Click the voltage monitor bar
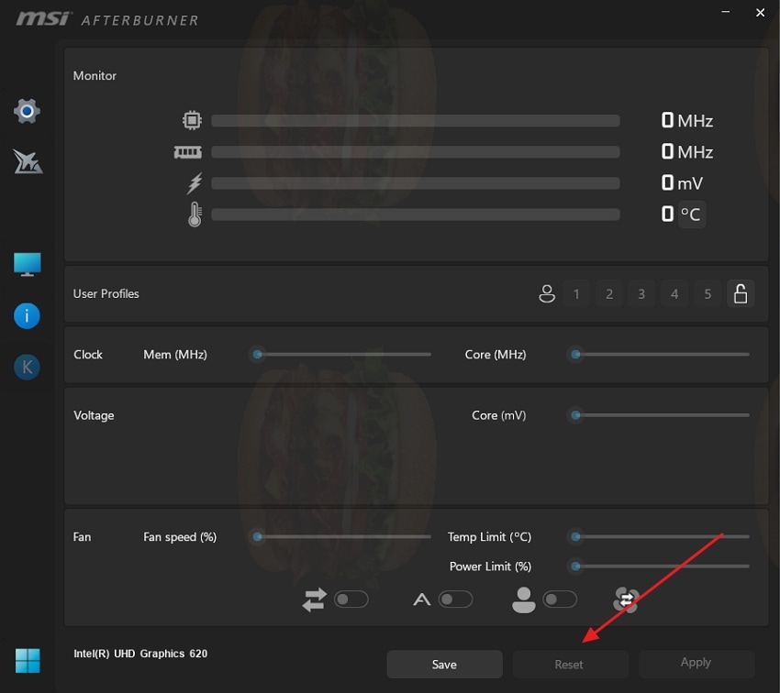Screen dimensions: 780x693 (416, 183)
